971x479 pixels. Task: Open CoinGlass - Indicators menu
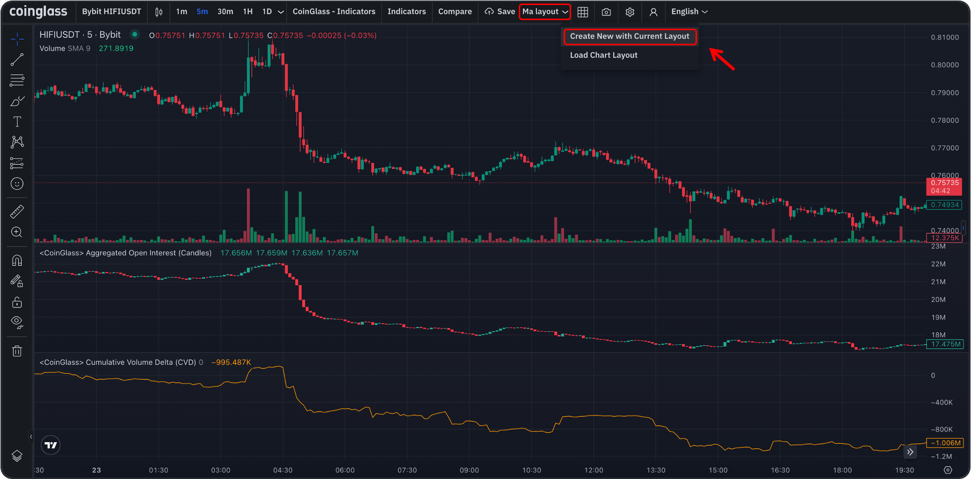coord(334,12)
